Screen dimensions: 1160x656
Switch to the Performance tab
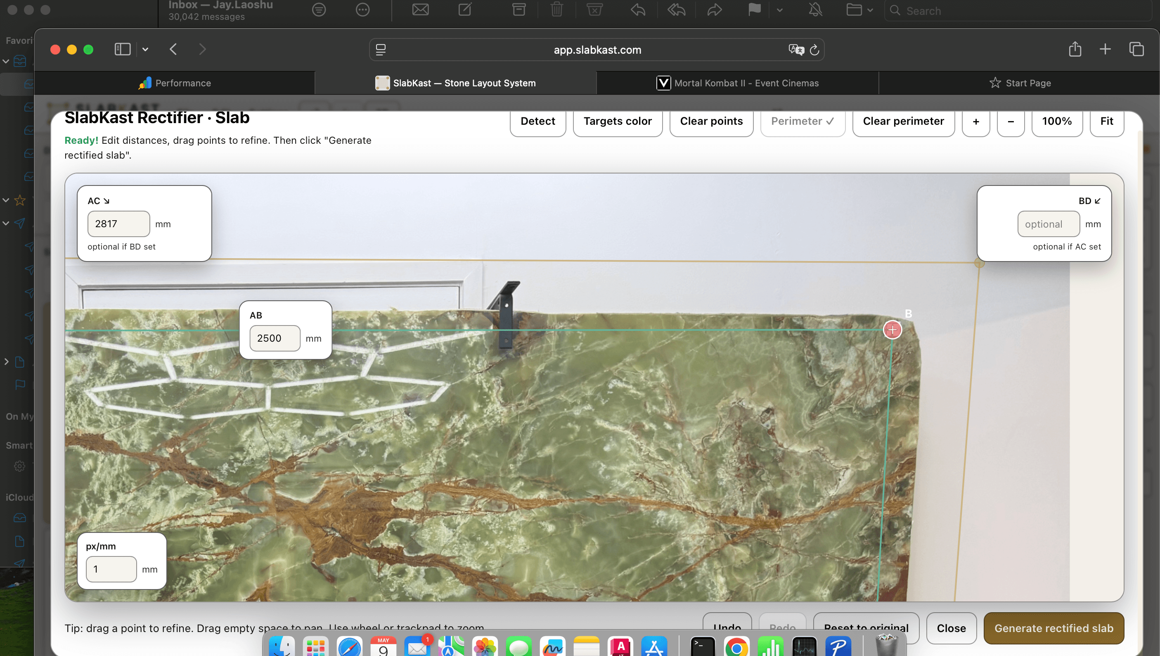pos(175,83)
